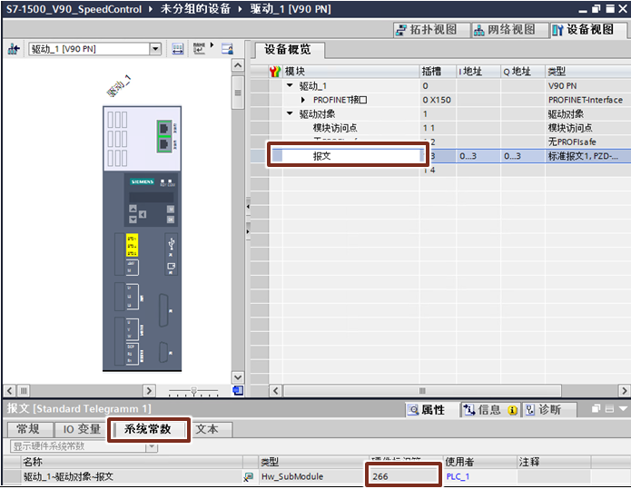
Task: Select the 系统常数 system constants tab
Action: tap(148, 429)
